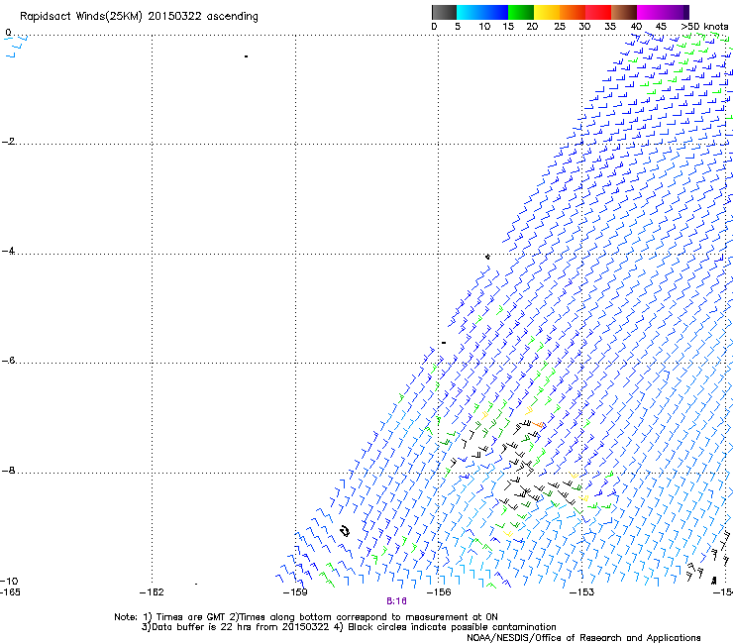Click the '25' legend scale label
This screenshot has width=733, height=644.
pos(560,27)
